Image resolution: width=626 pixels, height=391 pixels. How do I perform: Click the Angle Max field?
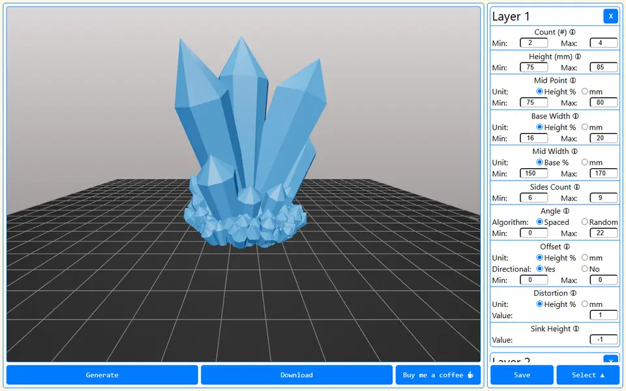[604, 233]
